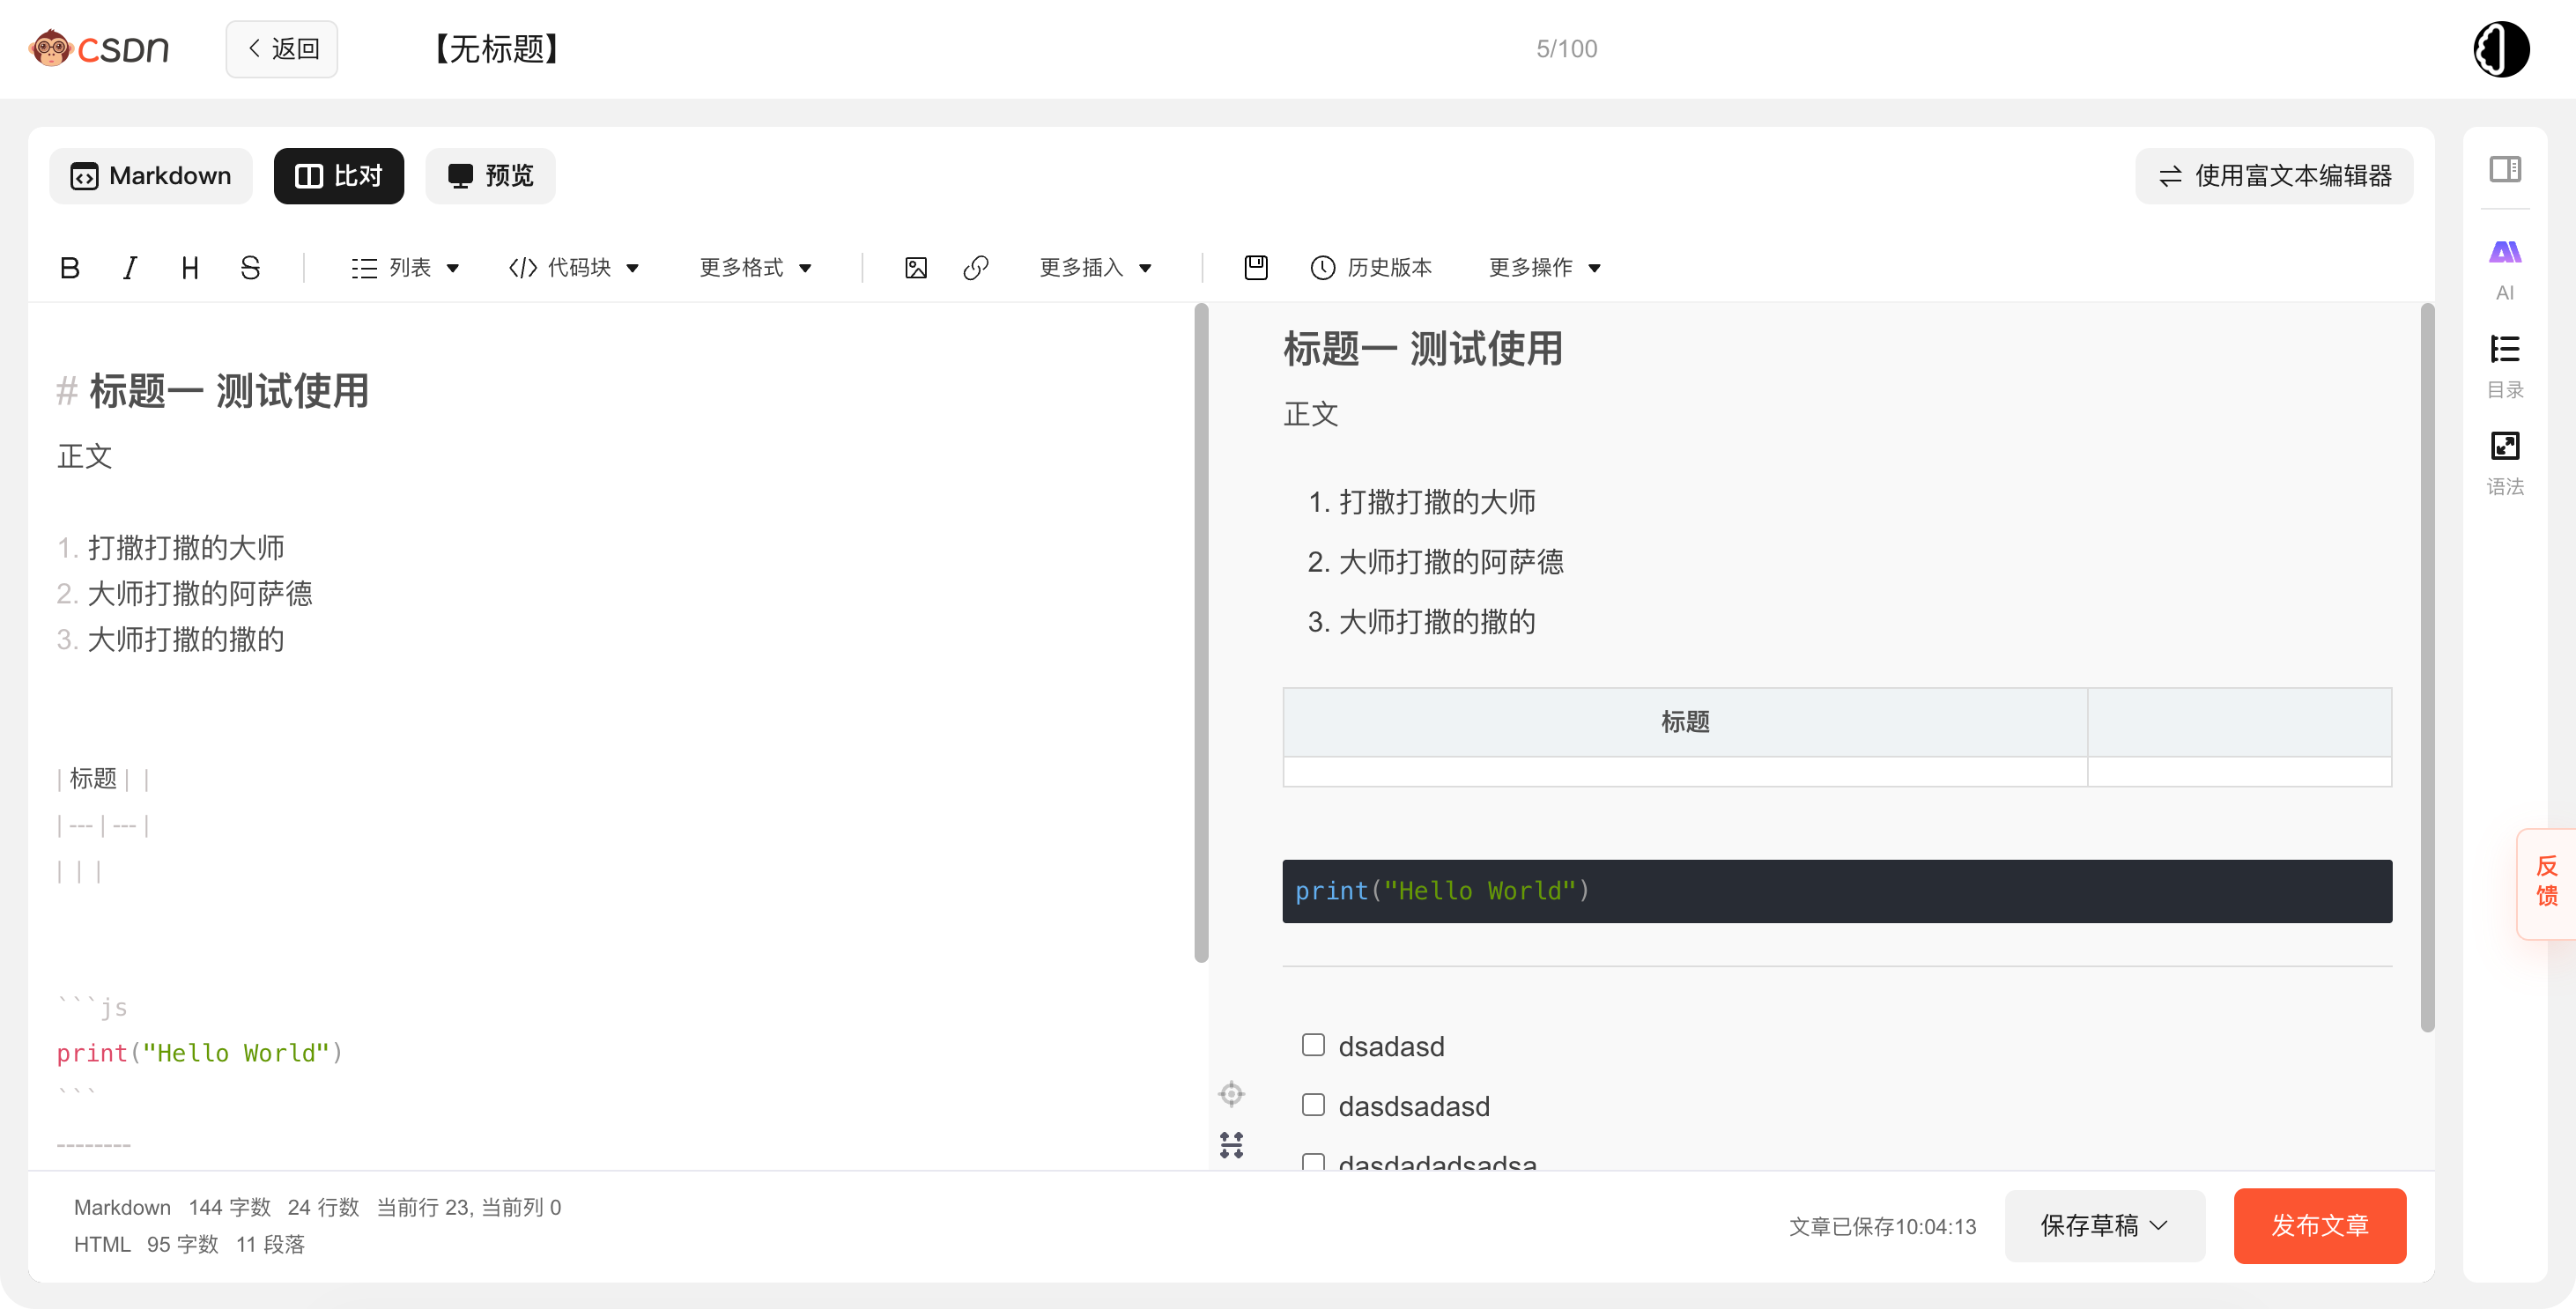
Task: Click the preview code block print("Hello World")
Action: tap(1837, 891)
